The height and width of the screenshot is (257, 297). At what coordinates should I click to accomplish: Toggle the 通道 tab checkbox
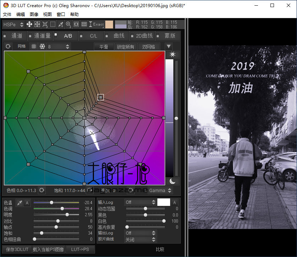pyautogui.click(x=5, y=35)
